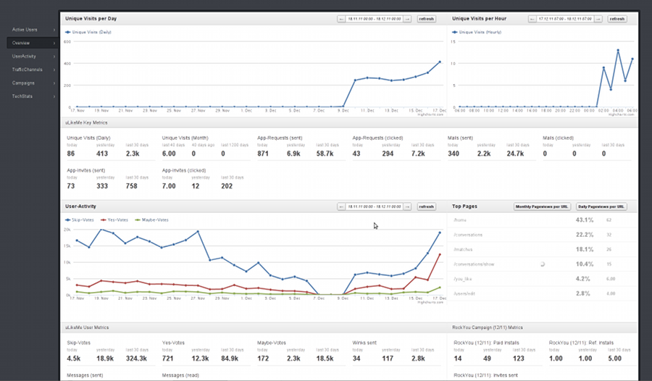Click the 43.1% value for /home

point(584,220)
